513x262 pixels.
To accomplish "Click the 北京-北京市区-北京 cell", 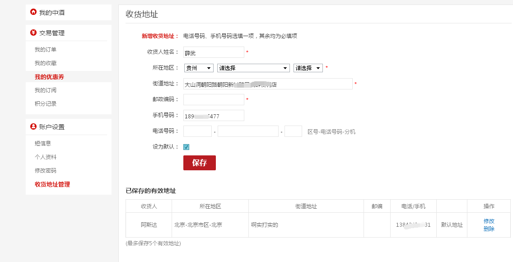I will coord(210,225).
